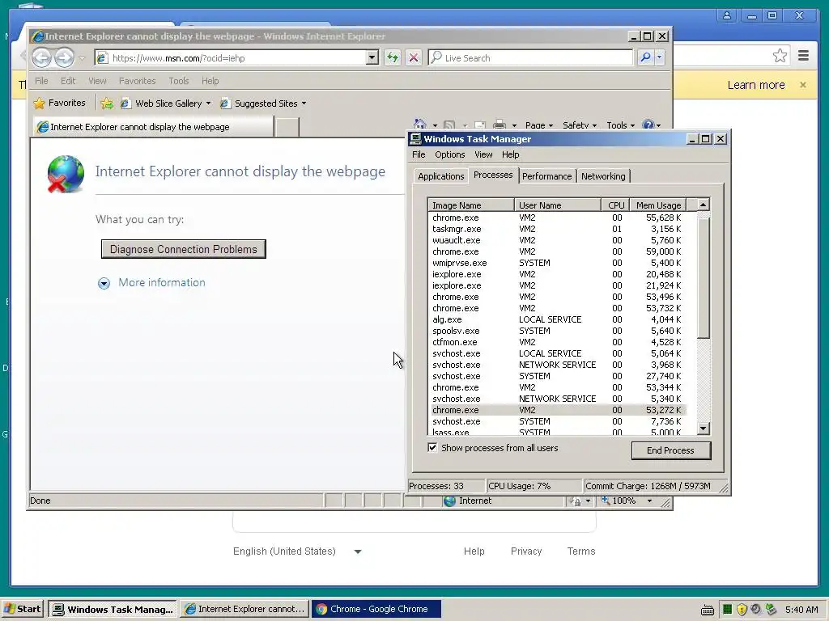This screenshot has width=829, height=621.
Task: Click the Print icon in IE command bar
Action: pyautogui.click(x=499, y=125)
